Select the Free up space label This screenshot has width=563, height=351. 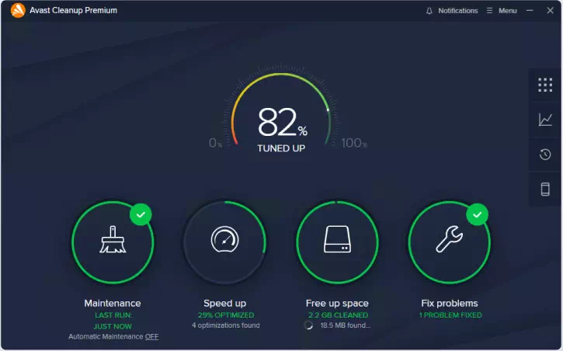coord(337,304)
